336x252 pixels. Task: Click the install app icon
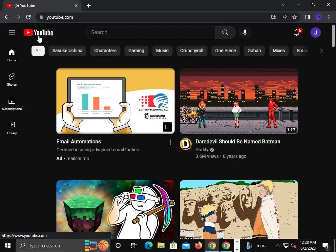(274, 17)
